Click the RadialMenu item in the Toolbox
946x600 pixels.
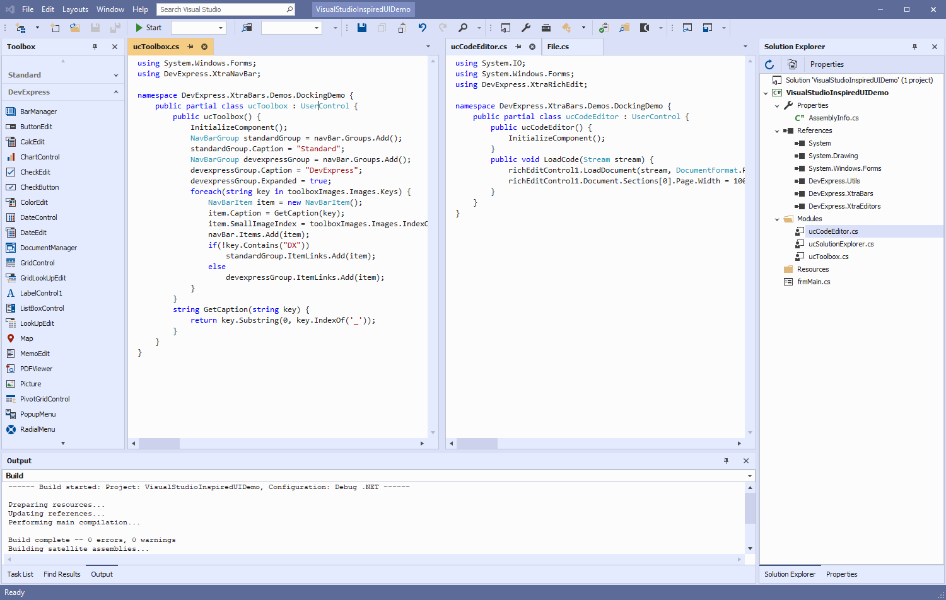(x=39, y=429)
